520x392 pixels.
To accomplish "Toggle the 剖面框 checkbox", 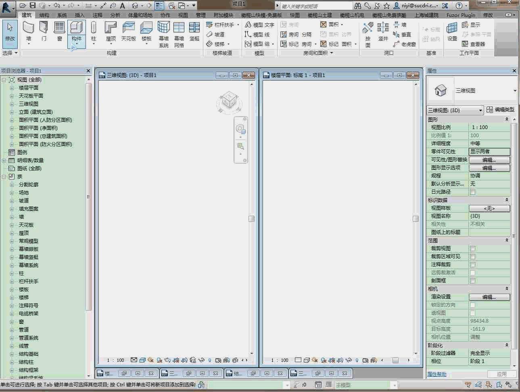I will point(472,281).
